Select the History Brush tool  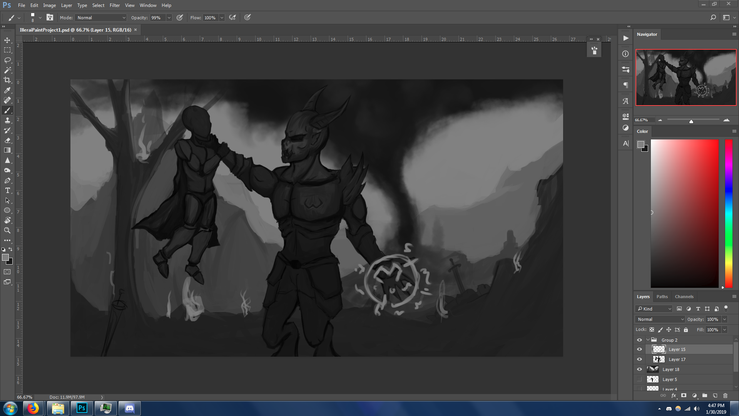7,130
